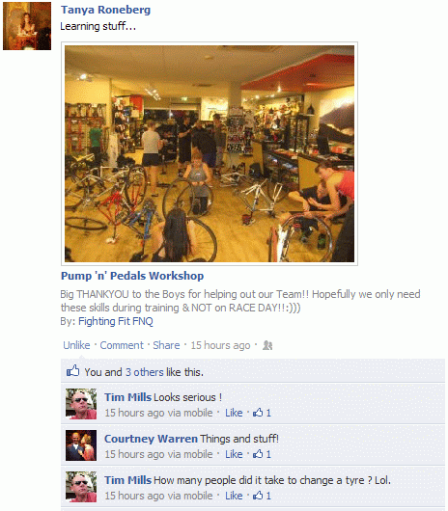Visit the Fighting Fit FNQ page
This screenshot has height=511, width=448.
116,321
